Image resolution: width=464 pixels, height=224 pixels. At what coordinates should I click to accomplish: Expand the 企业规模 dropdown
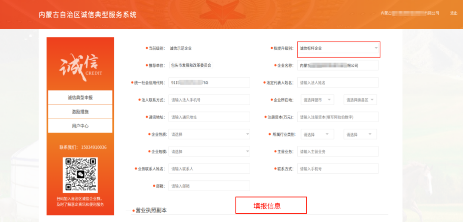coord(209,151)
